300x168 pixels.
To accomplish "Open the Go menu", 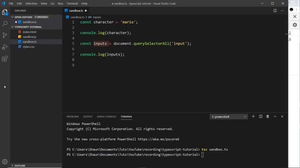I will (52, 3).
